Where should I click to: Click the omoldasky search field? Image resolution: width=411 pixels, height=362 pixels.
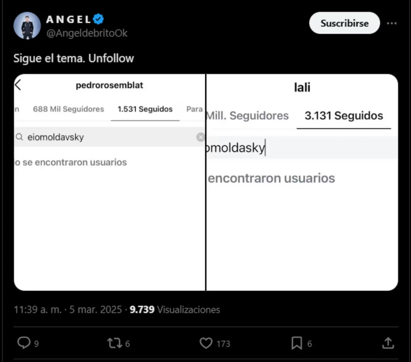(x=301, y=148)
